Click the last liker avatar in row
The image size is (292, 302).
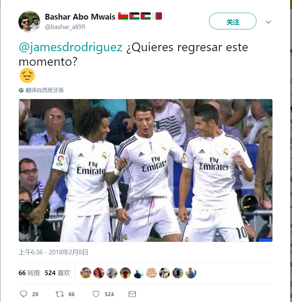click(191, 273)
